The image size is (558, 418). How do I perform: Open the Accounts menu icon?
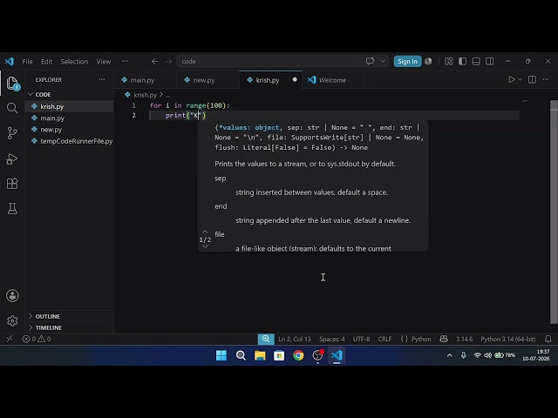pyautogui.click(x=12, y=296)
